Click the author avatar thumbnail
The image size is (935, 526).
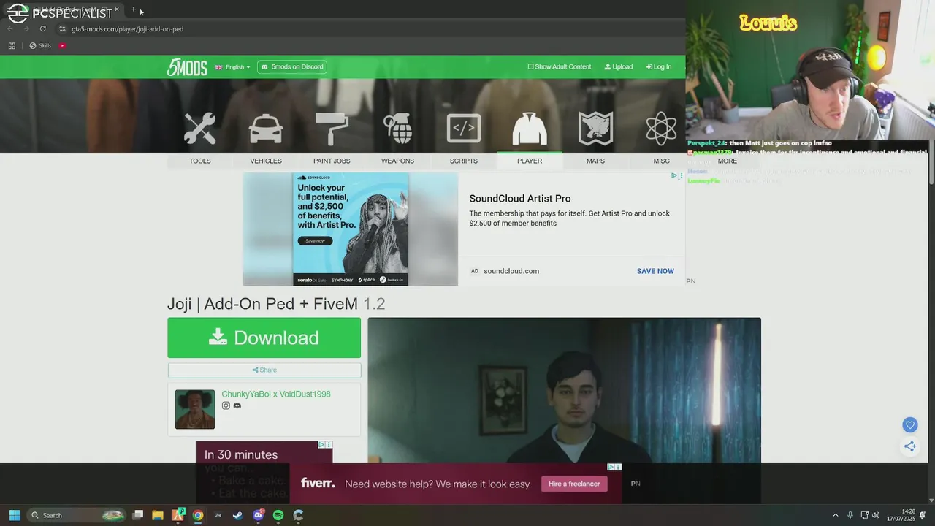coord(195,409)
